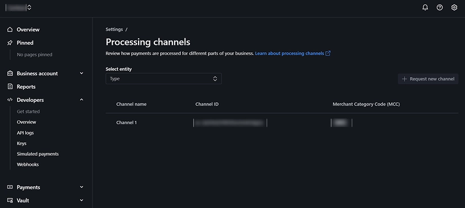This screenshot has height=208, width=465.
Task: Click the Overview home icon in sidebar
Action: [10, 30]
